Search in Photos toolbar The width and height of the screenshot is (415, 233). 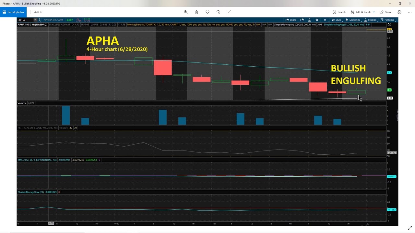point(339,12)
